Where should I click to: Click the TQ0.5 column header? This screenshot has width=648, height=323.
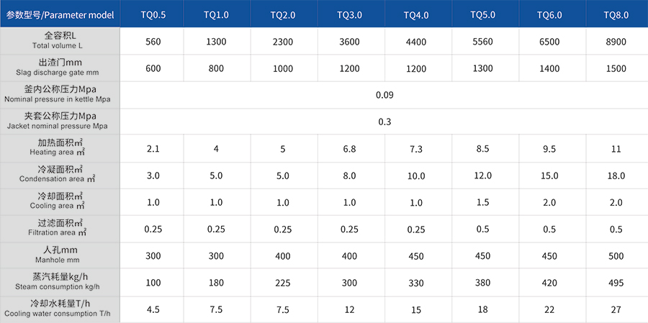click(x=153, y=14)
